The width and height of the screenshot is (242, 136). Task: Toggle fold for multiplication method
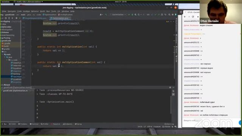coord(31,47)
